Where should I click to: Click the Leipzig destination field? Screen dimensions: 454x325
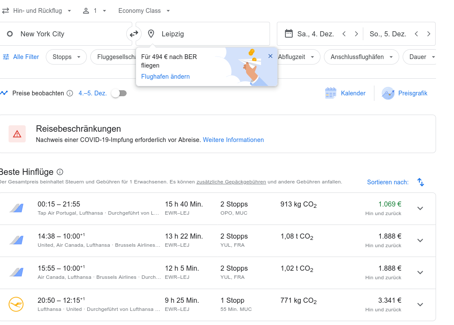click(203, 34)
